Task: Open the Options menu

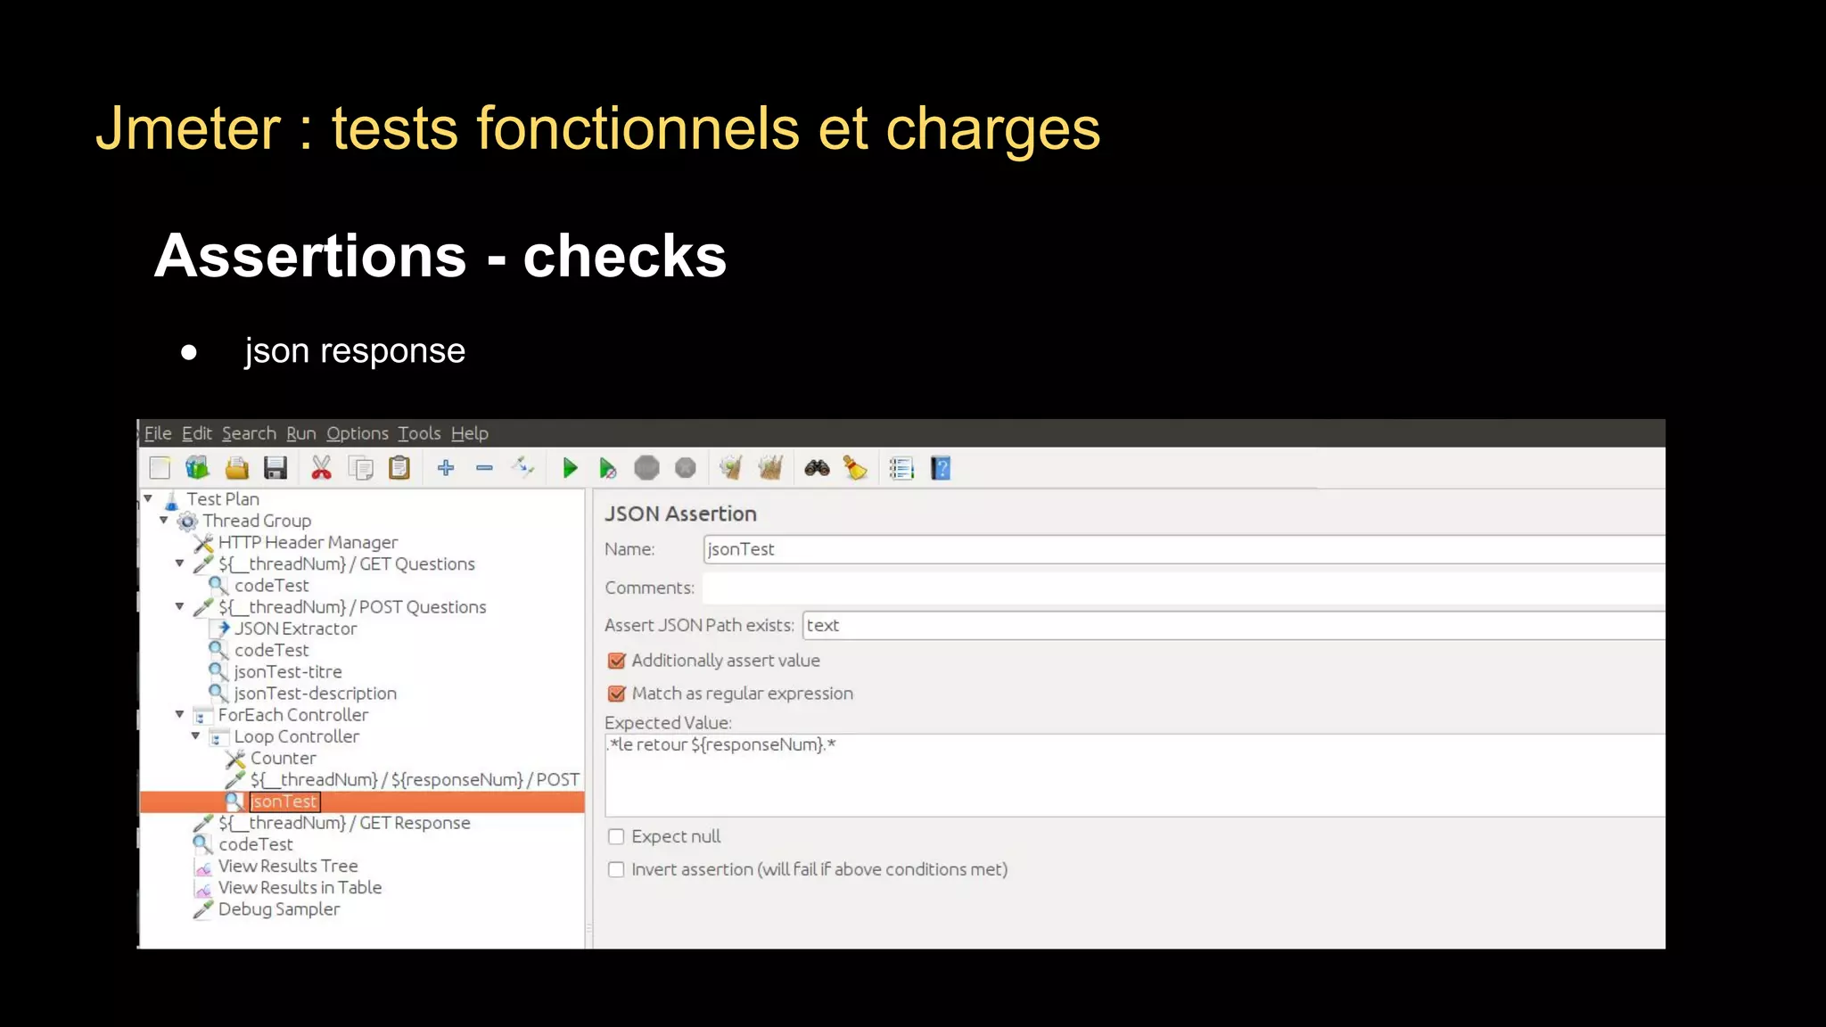Action: click(358, 433)
